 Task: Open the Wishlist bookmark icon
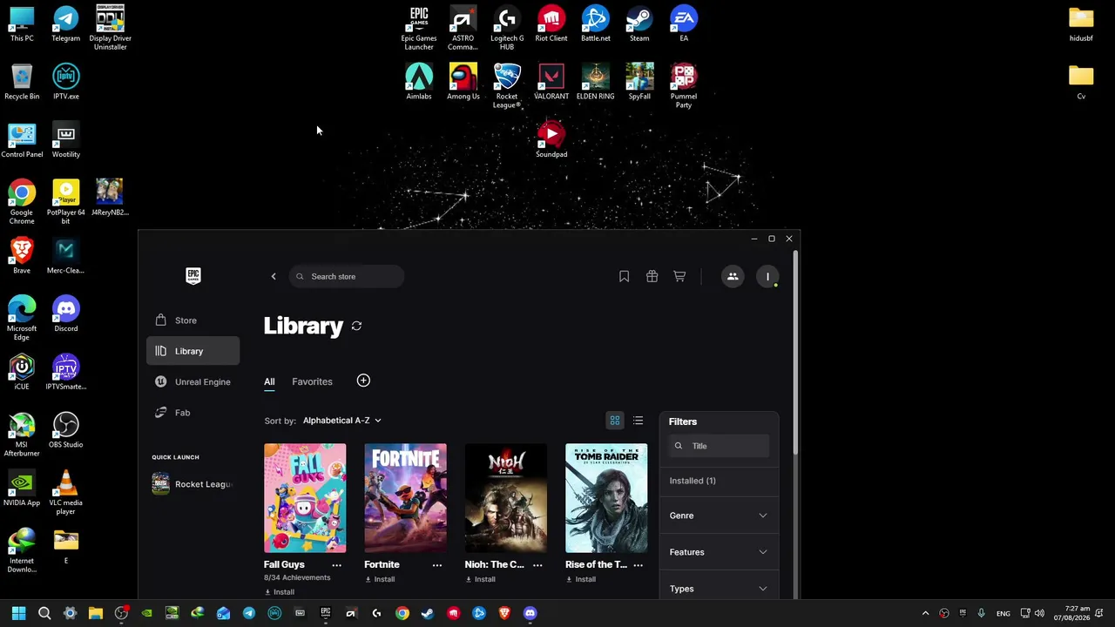coord(624,277)
